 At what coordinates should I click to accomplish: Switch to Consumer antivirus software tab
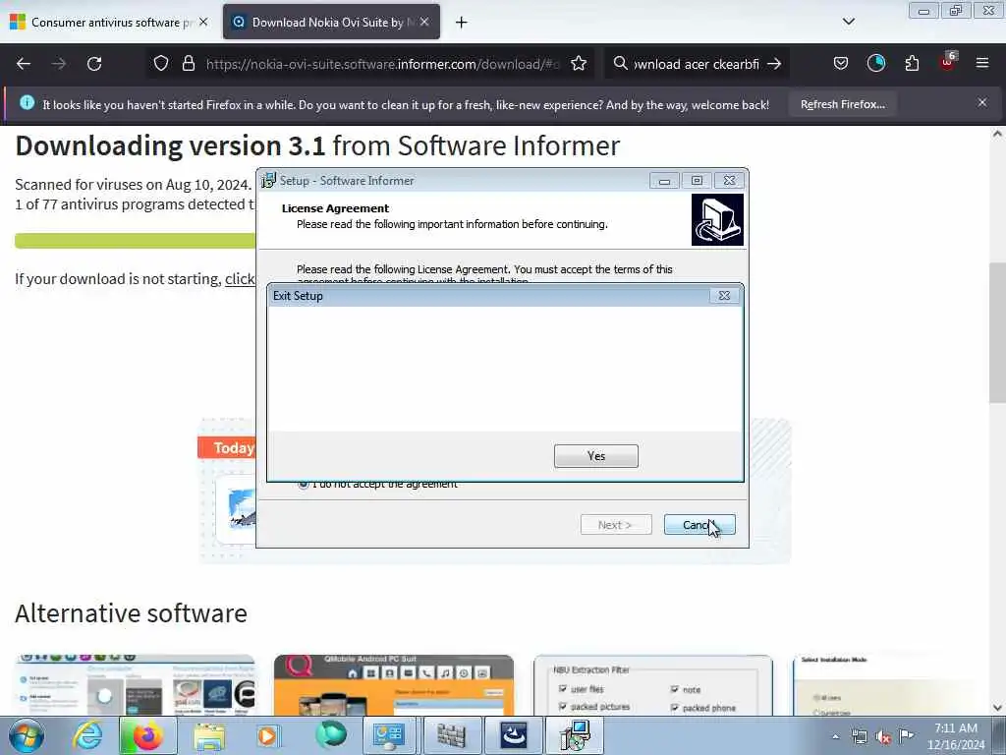[109, 22]
